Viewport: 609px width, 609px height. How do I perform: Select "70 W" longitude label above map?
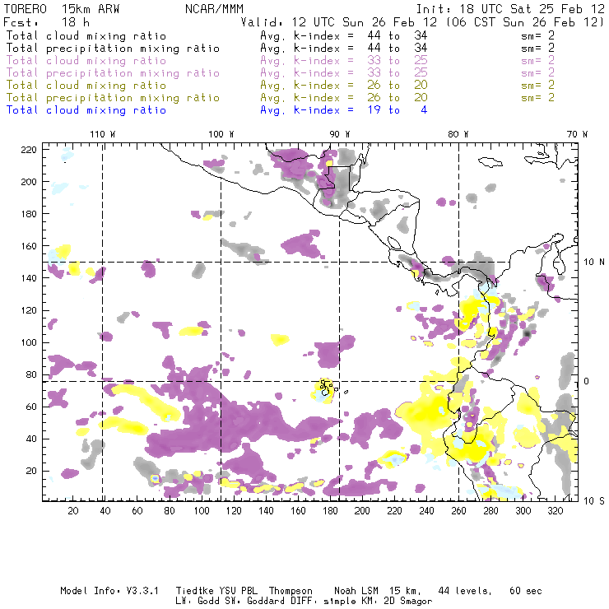[577, 134]
